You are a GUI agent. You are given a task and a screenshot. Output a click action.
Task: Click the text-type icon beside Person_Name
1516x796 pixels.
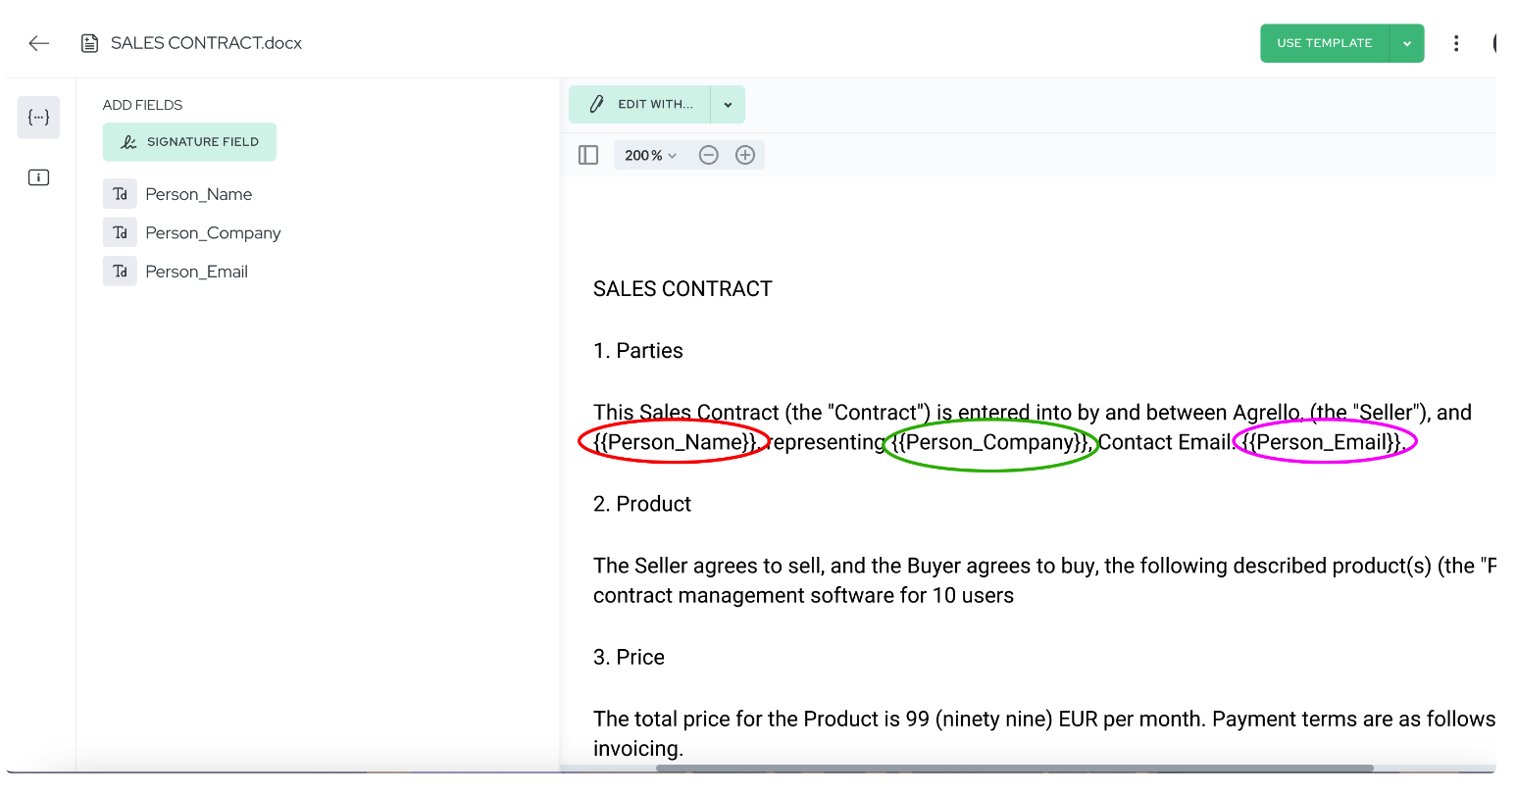point(120,194)
